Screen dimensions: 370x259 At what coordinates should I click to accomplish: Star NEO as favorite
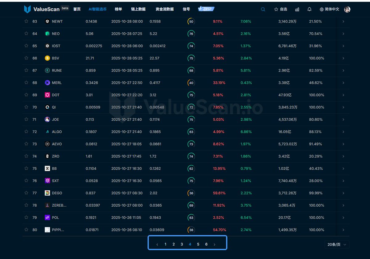point(26,34)
